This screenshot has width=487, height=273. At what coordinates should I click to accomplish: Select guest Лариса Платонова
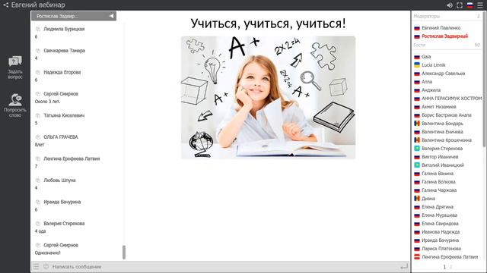coord(441,249)
